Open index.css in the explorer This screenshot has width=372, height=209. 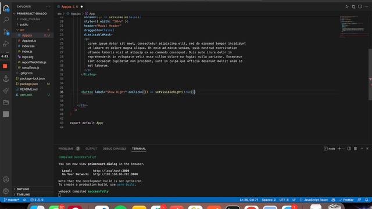click(x=28, y=46)
